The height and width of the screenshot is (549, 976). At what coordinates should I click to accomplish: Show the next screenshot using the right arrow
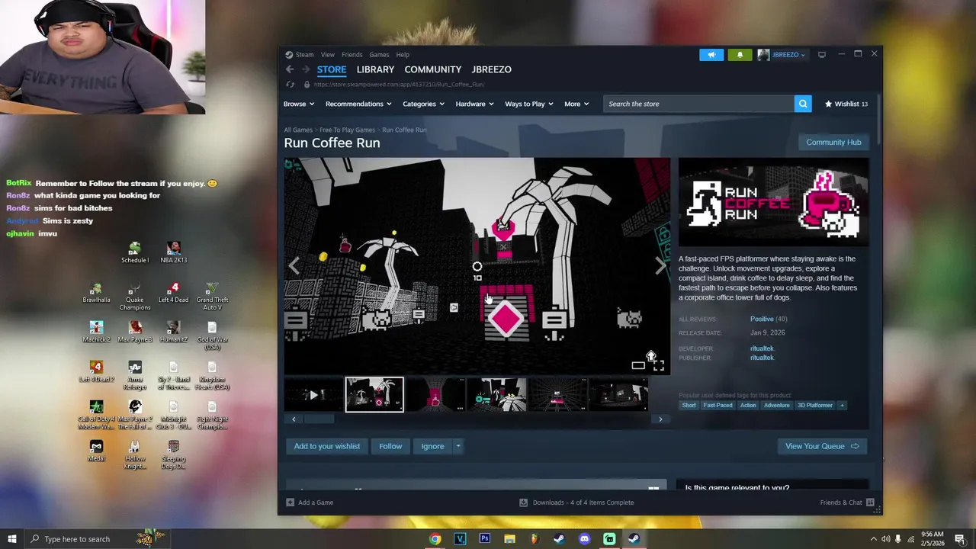tap(660, 265)
